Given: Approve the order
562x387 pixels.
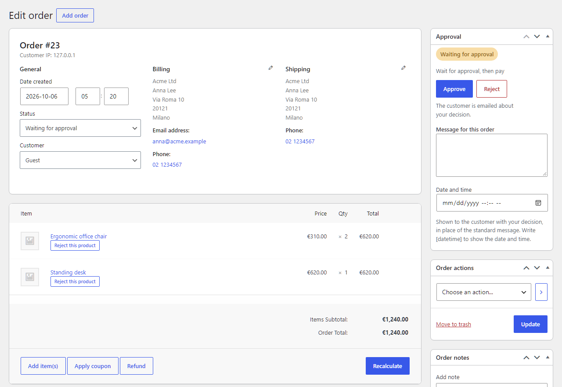Looking at the screenshot, I should tap(454, 89).
